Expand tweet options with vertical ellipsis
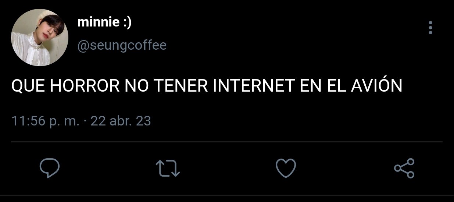Image resolution: width=454 pixels, height=202 pixels. coord(430,28)
